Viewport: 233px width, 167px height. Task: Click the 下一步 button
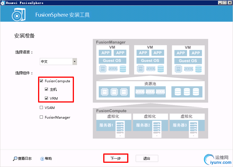coord(116,158)
